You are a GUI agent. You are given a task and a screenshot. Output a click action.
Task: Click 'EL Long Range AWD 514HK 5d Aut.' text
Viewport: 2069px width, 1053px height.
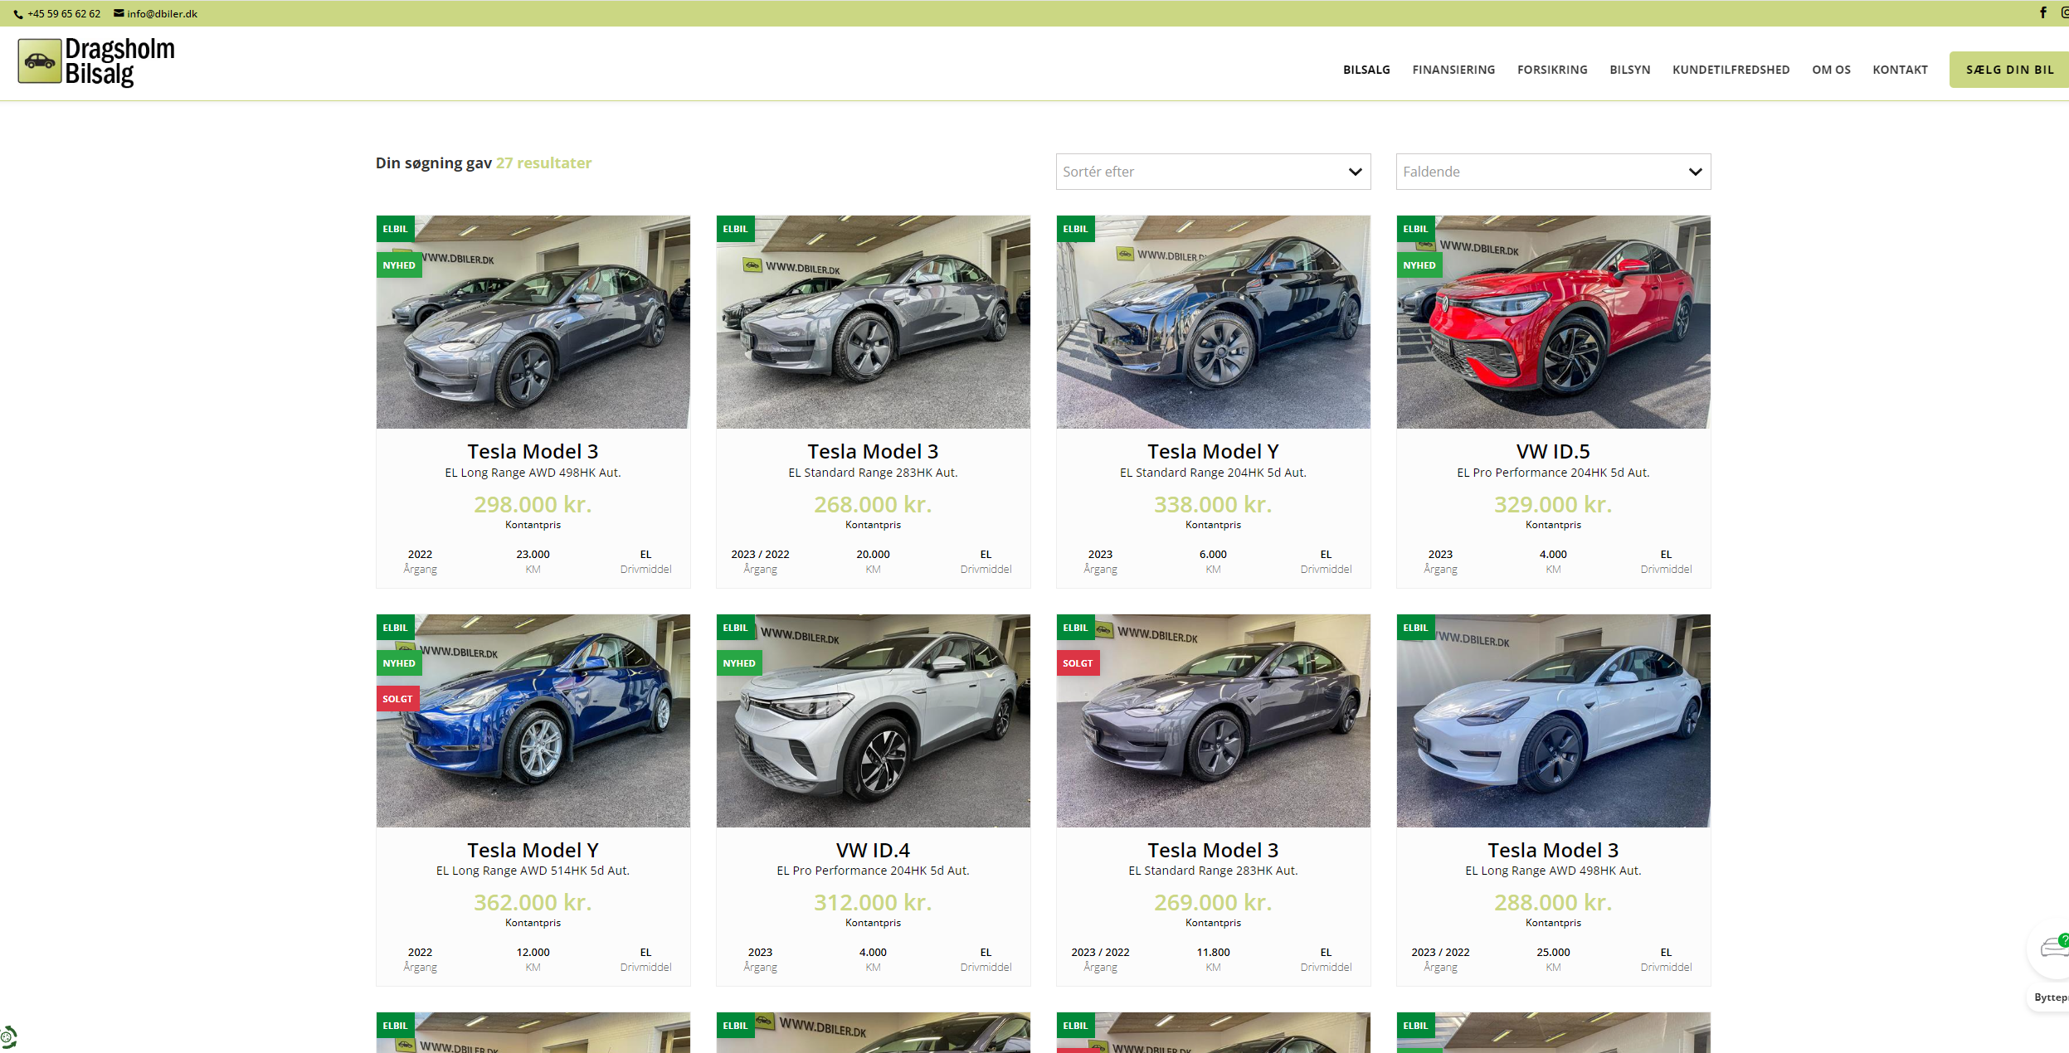[x=533, y=871]
